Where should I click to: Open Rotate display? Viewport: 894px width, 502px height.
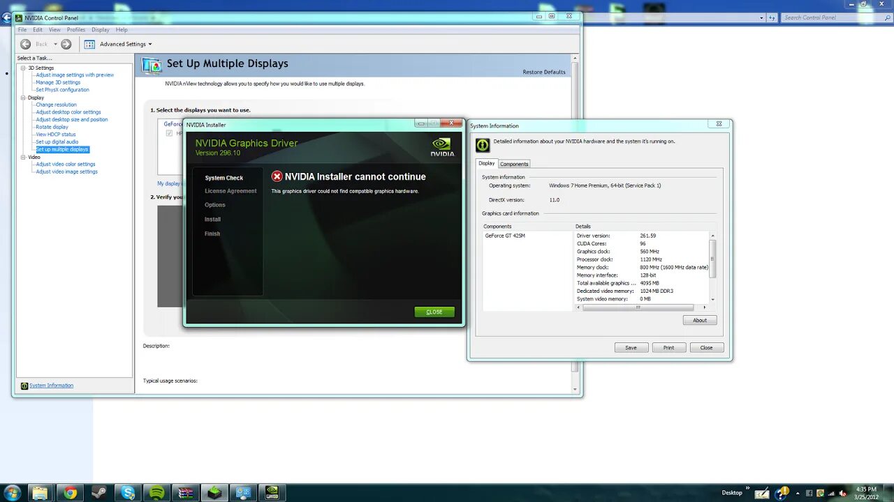coord(52,127)
